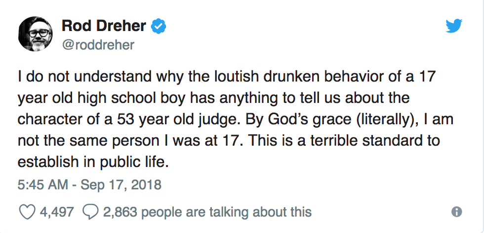Click the reply speech bubble icon
Image resolution: width=484 pixels, height=233 pixels.
tap(89, 212)
